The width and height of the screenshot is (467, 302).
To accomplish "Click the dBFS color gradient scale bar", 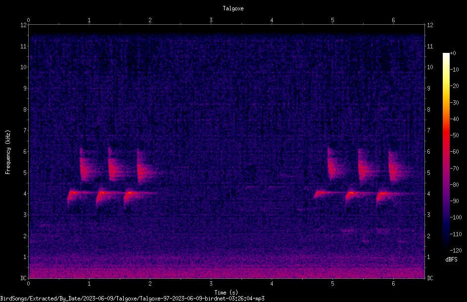I will point(446,151).
